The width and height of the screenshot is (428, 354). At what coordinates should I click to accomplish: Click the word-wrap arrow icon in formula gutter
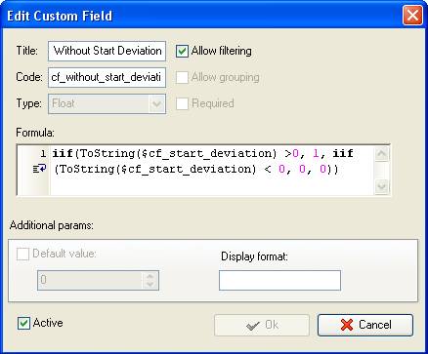point(40,169)
